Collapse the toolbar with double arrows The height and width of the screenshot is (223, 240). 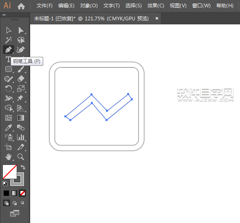(4, 15)
